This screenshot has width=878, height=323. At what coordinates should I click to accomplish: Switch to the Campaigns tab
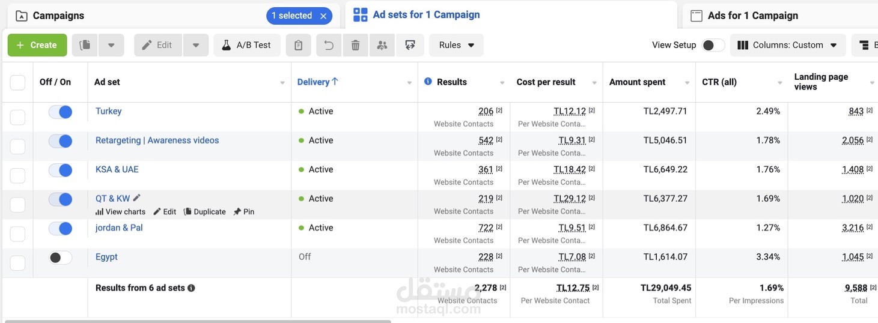click(58, 16)
